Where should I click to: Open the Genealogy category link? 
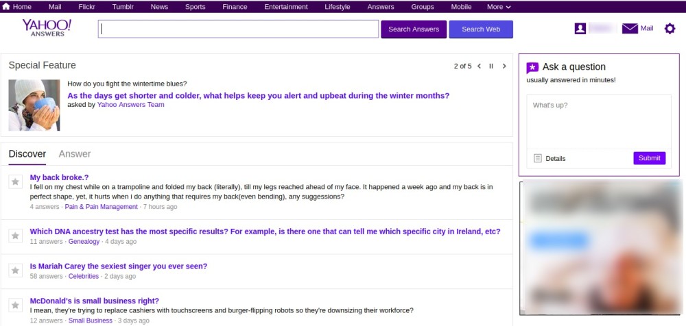click(x=84, y=241)
